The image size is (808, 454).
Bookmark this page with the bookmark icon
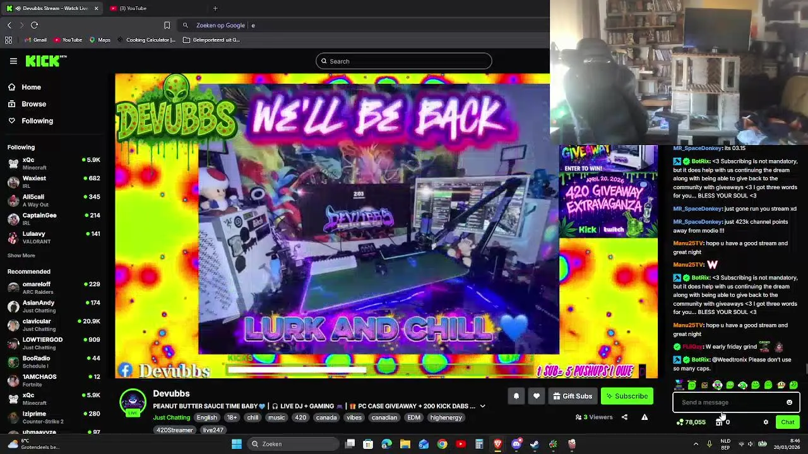(x=167, y=25)
